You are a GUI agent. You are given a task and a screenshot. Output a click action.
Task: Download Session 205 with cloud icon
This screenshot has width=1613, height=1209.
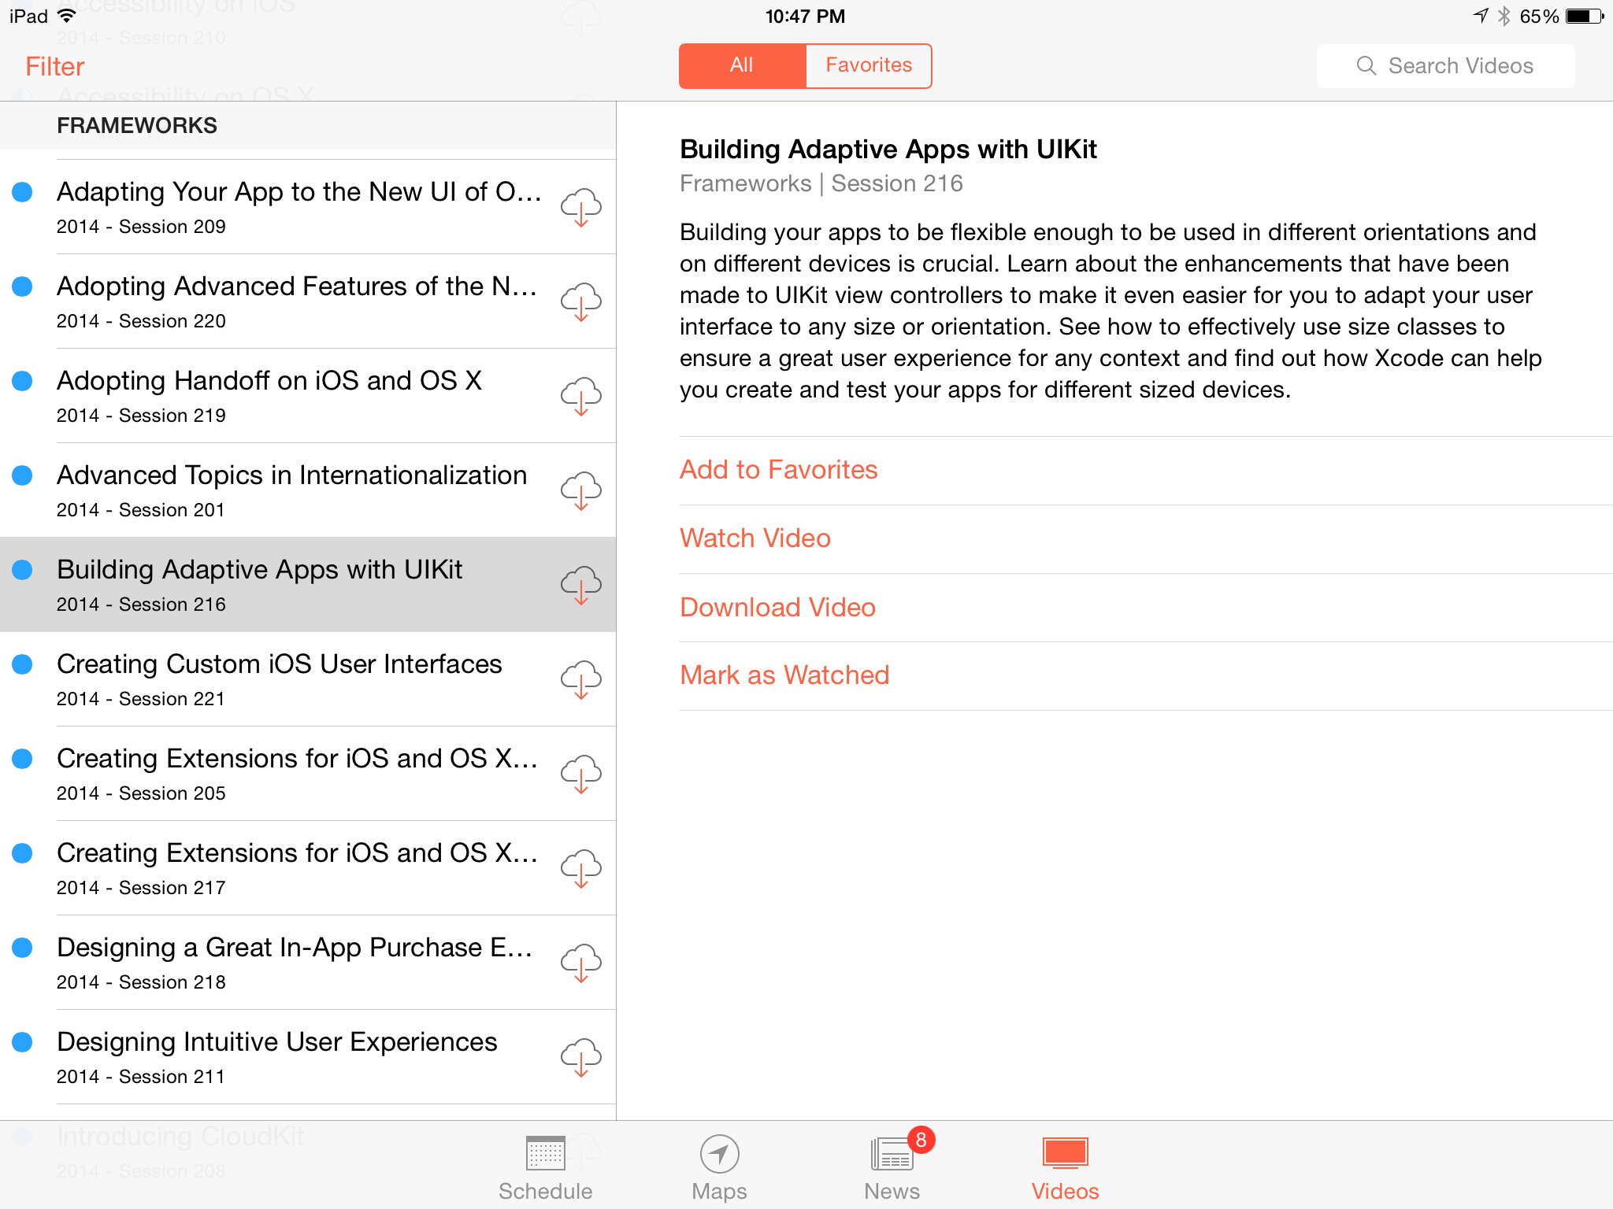click(581, 774)
